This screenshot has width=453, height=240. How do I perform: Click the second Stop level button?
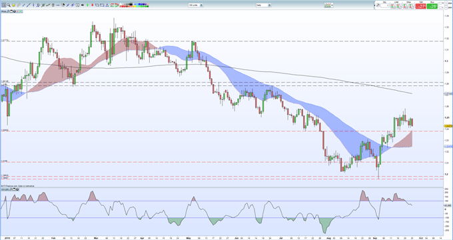pyautogui.click(x=412, y=6)
